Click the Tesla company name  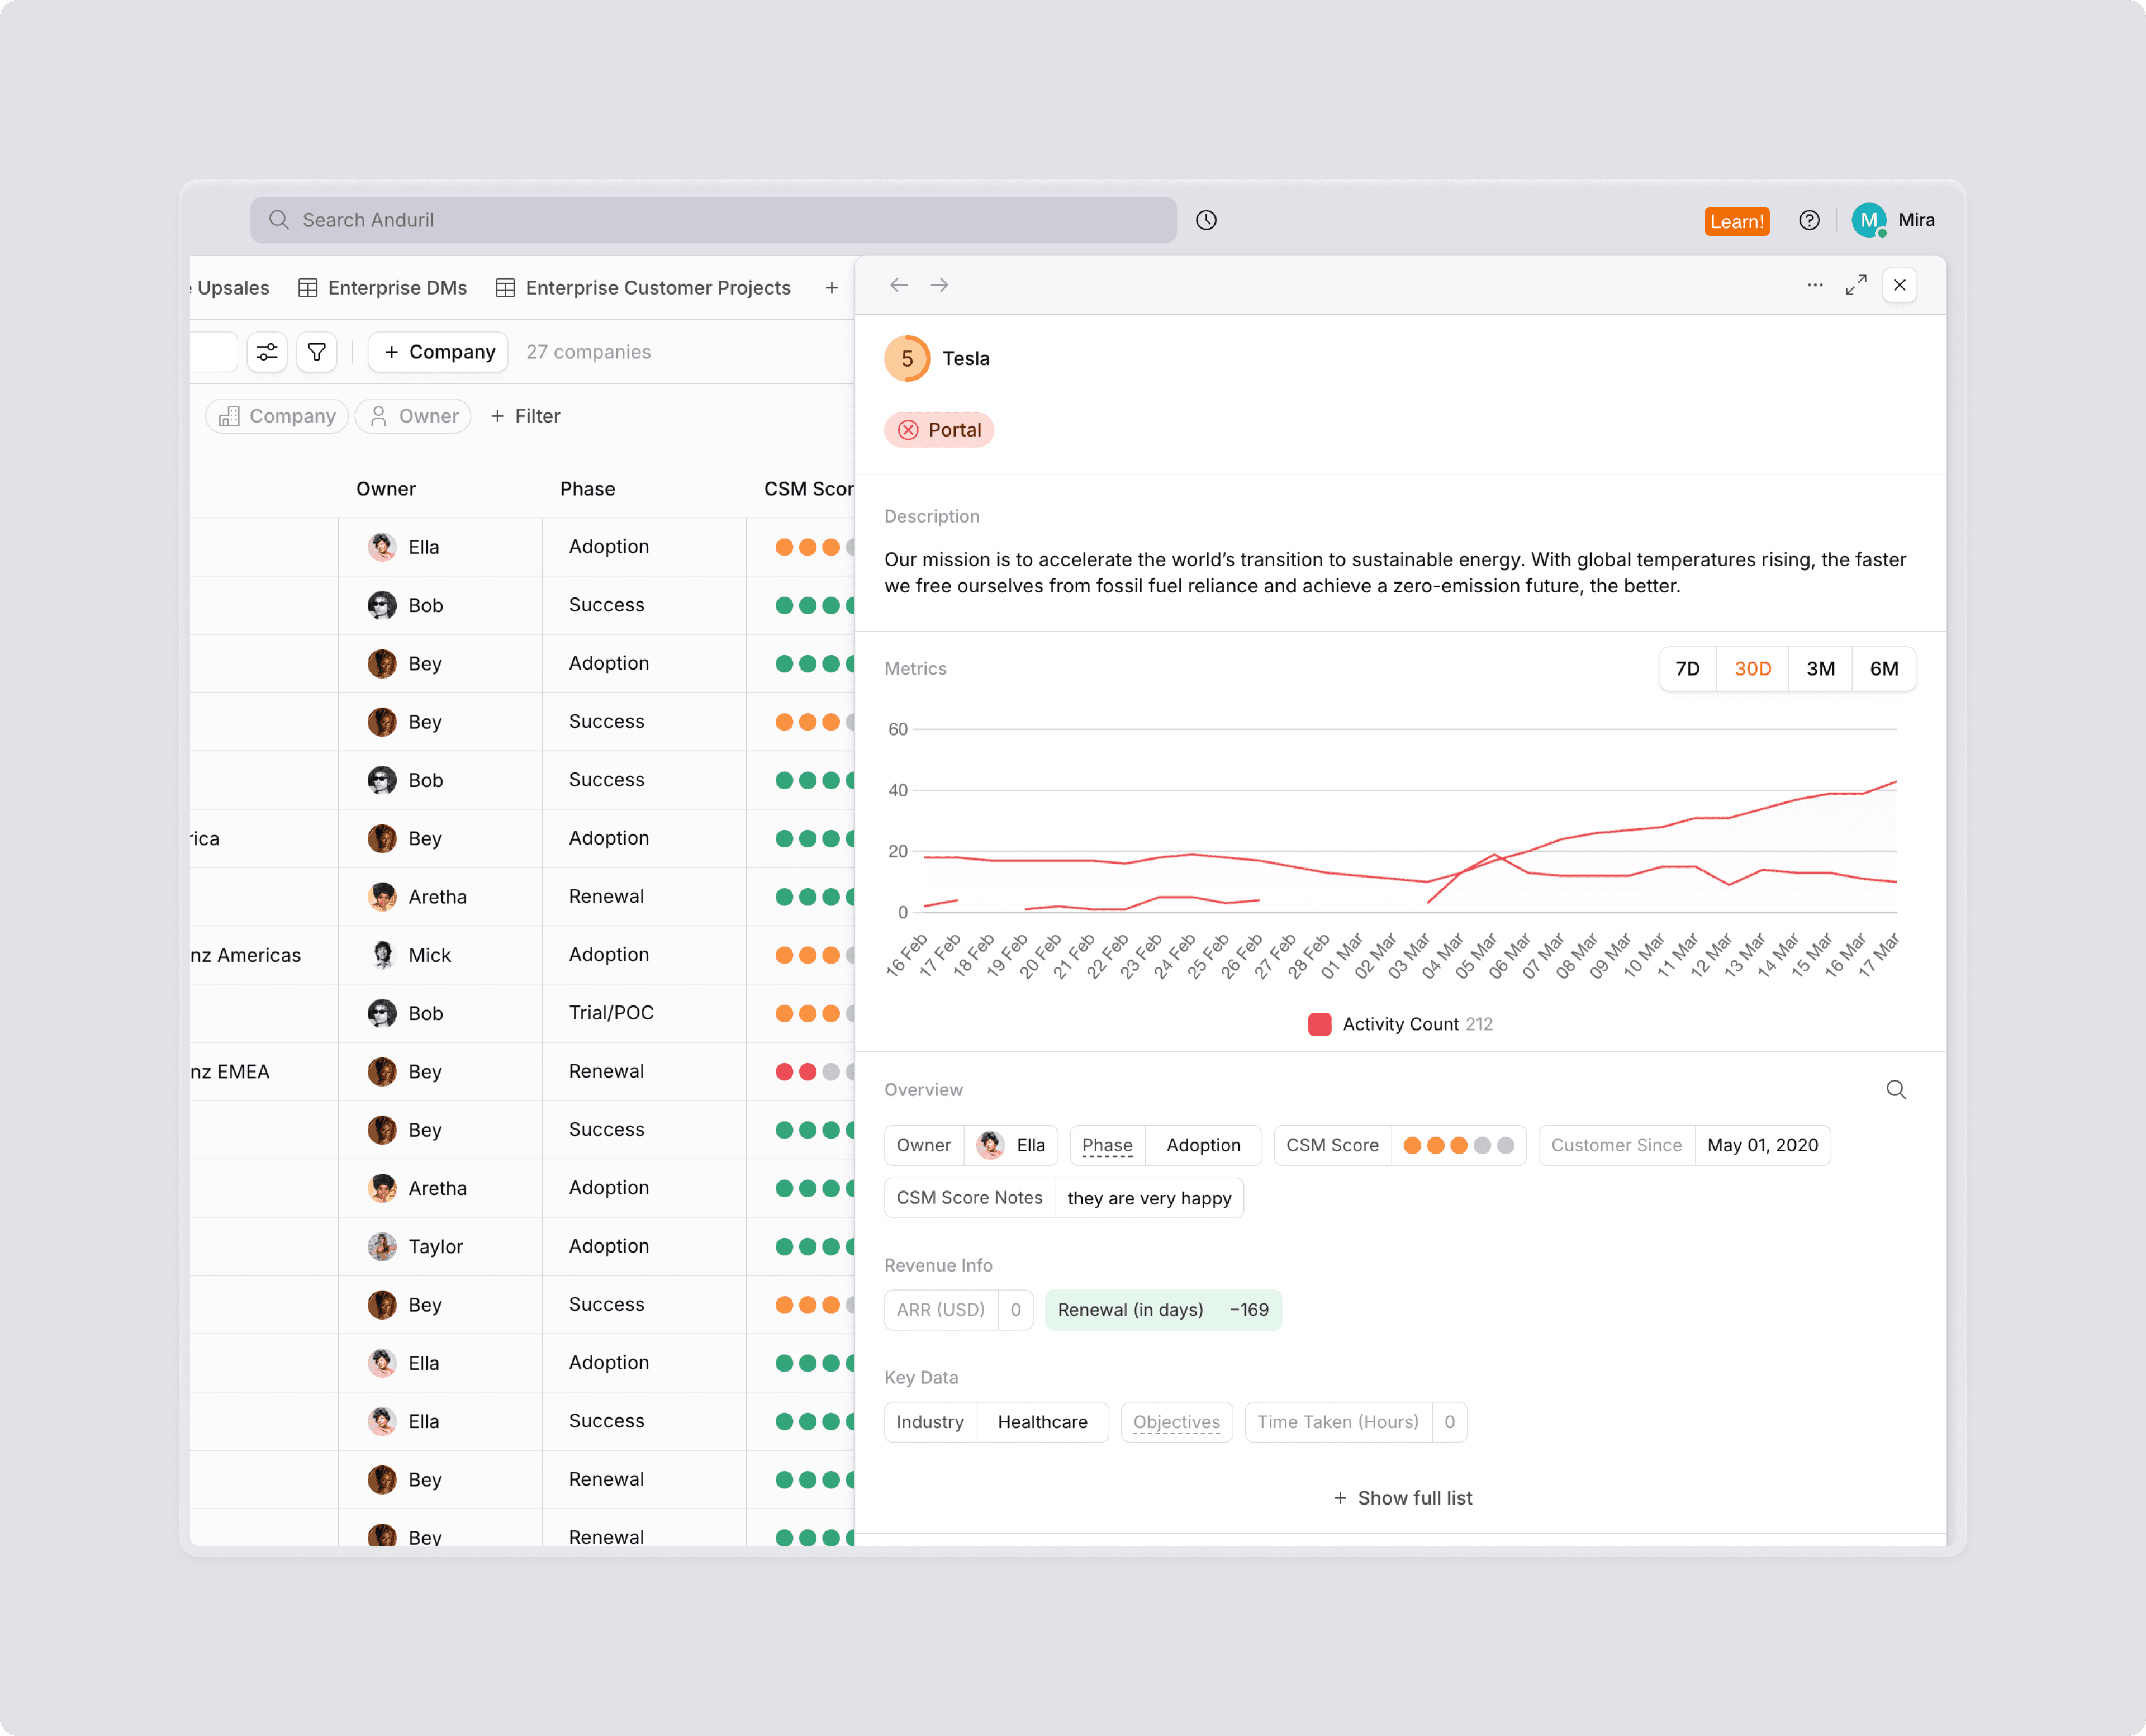click(966, 359)
